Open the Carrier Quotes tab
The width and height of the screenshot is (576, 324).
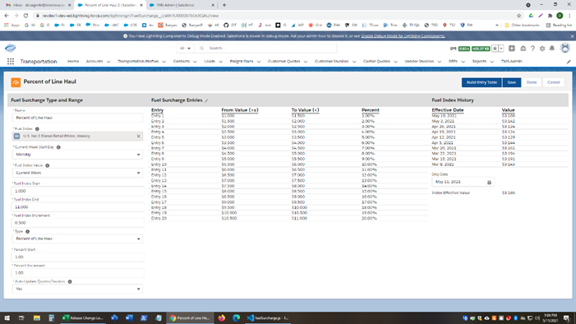(376, 62)
